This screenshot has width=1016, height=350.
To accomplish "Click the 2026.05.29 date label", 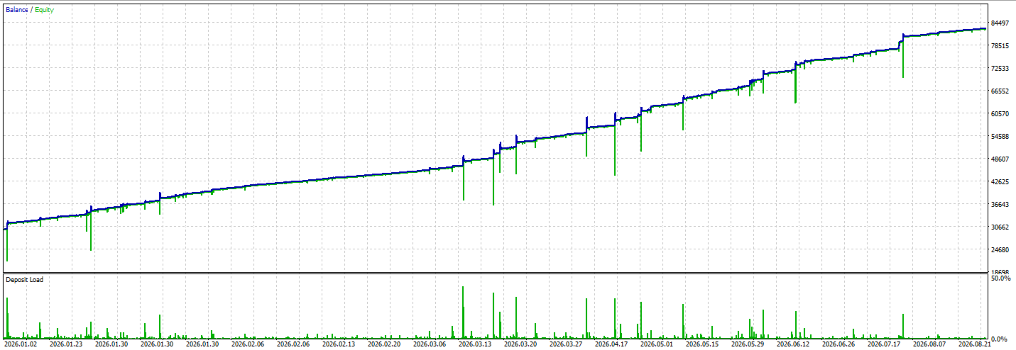I will (748, 344).
